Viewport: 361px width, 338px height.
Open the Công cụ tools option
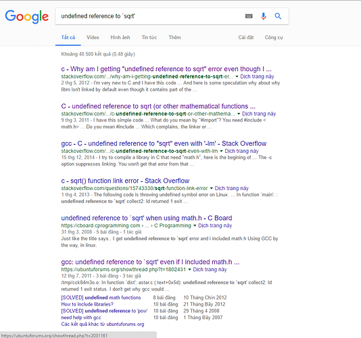click(274, 38)
